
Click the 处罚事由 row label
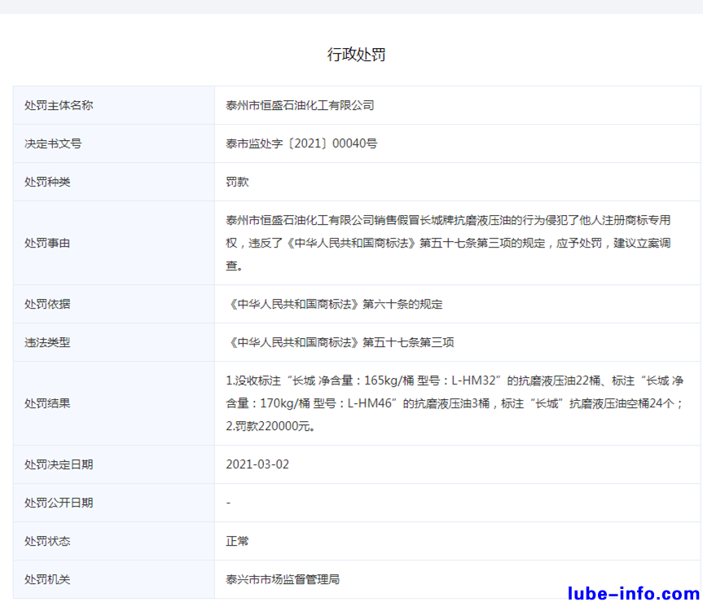pos(47,243)
